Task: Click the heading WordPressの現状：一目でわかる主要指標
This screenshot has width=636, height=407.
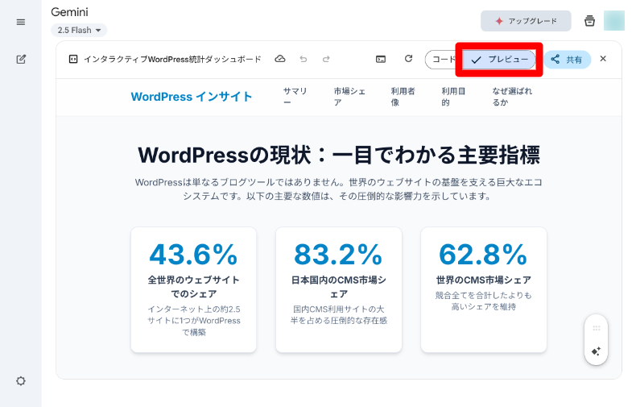Action: (339, 155)
